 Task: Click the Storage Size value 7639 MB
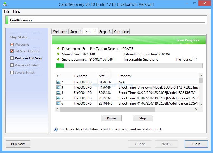(89, 54)
